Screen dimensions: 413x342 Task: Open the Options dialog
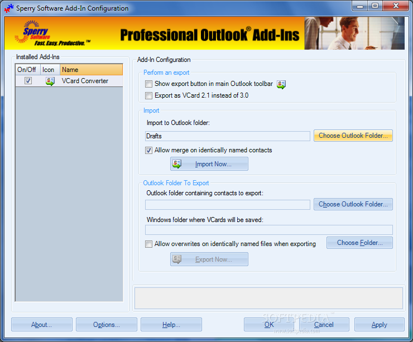point(107,324)
